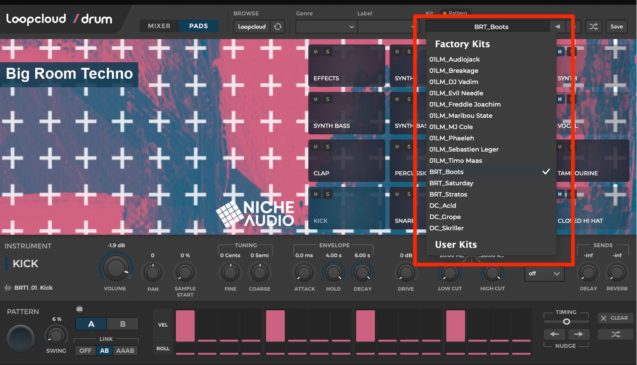Viewport: 637px width, 365px height.
Task: Select the 01LM_Freddie Joachim kit
Action: coord(491,104)
